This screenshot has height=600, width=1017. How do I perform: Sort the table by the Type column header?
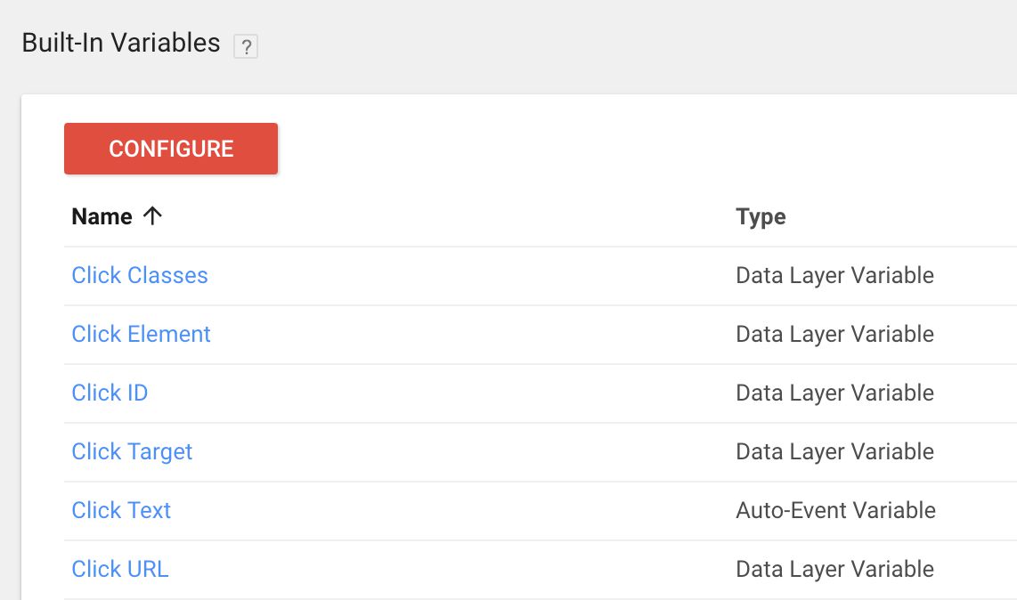pos(761,216)
